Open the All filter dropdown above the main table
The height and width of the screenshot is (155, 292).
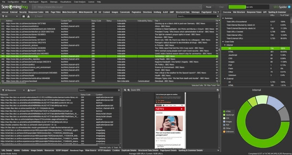point(10,16)
